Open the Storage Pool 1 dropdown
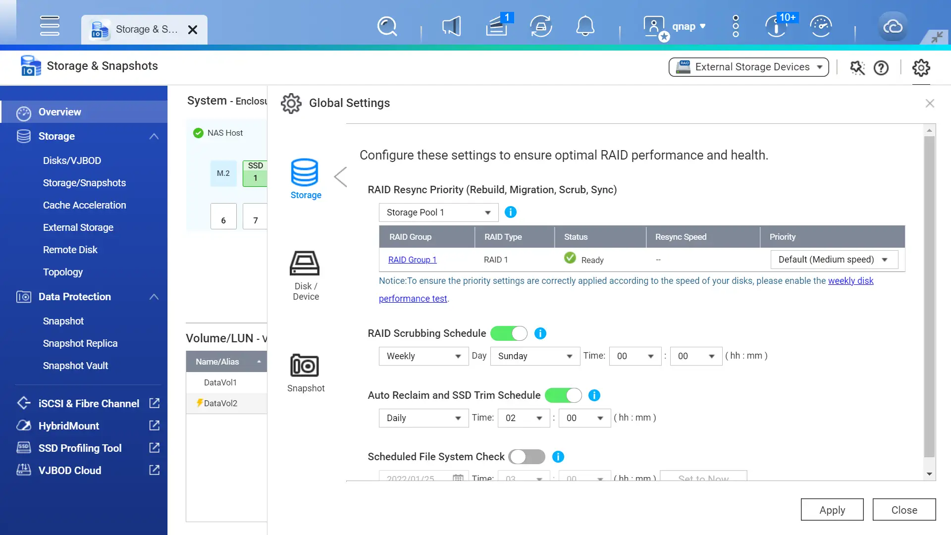 [x=438, y=212]
